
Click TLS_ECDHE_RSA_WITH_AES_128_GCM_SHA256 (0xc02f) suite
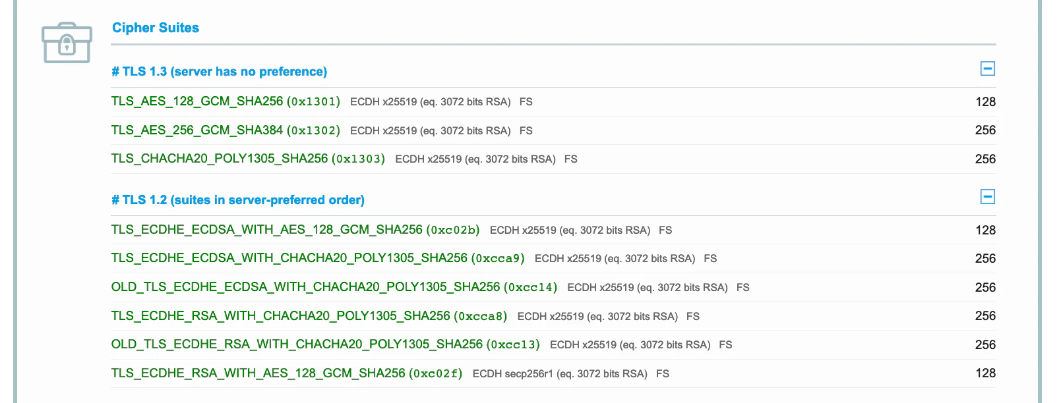[287, 373]
